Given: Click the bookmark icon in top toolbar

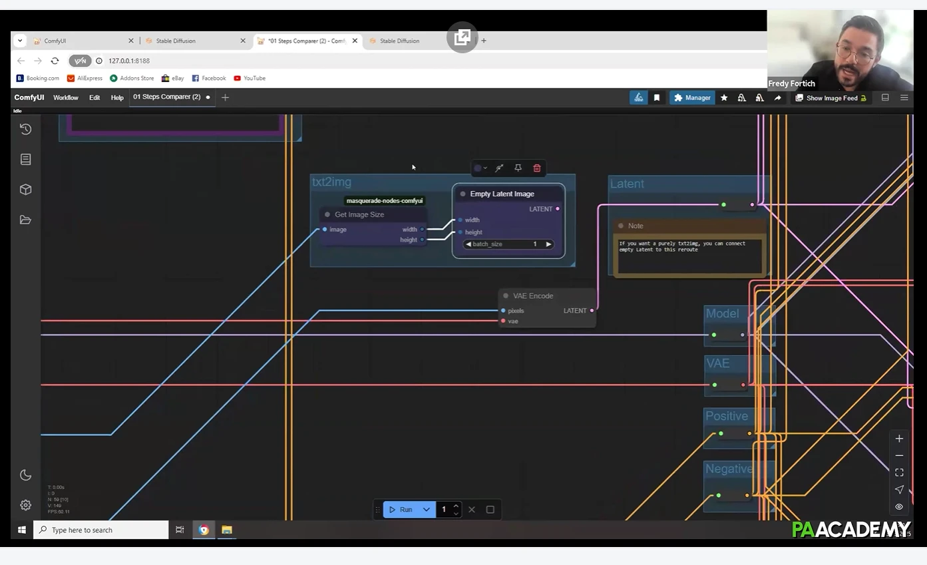Looking at the screenshot, I should (657, 98).
